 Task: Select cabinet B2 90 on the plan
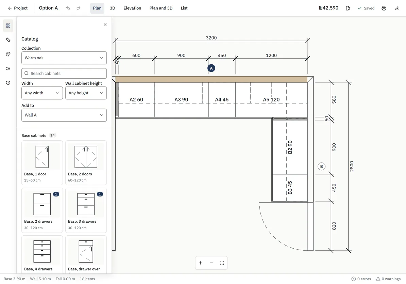click(x=290, y=147)
